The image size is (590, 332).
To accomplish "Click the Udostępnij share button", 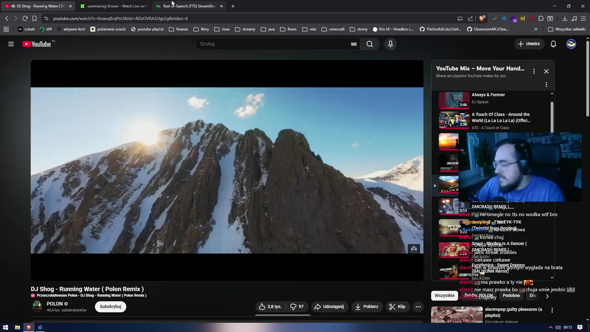I will click(x=329, y=307).
